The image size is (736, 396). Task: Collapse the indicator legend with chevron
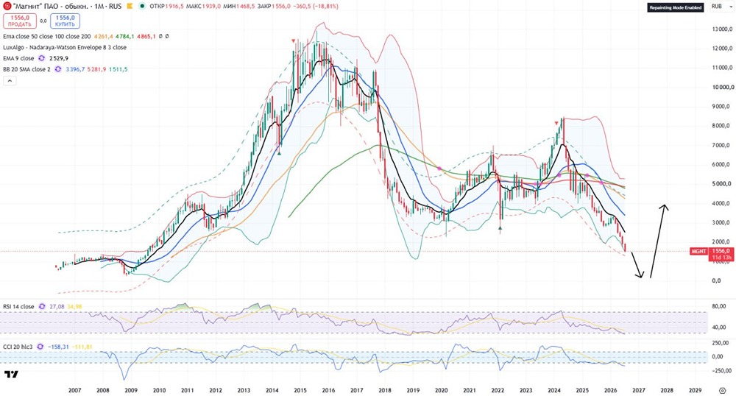click(10, 81)
